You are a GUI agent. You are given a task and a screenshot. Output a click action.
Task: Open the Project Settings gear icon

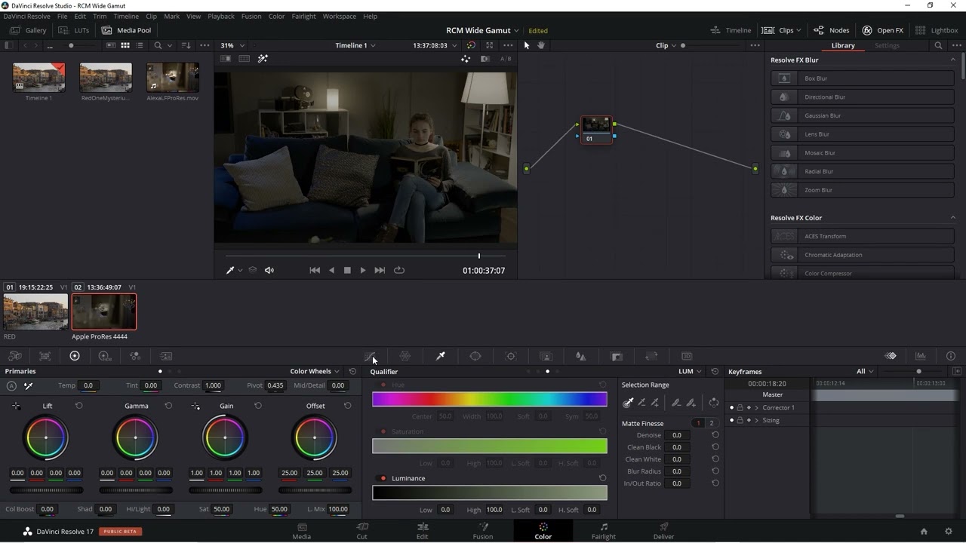click(949, 531)
